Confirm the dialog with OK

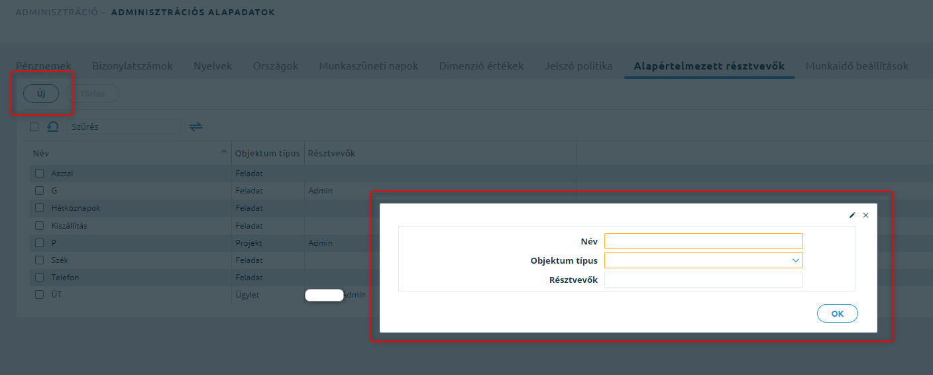[838, 313]
